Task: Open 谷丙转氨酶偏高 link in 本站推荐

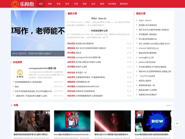Action: (x=28, y=82)
